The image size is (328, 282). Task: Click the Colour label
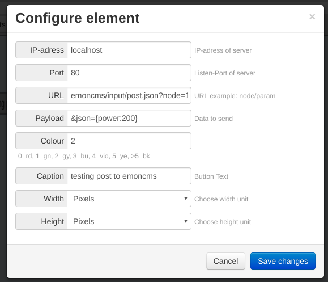(41, 141)
